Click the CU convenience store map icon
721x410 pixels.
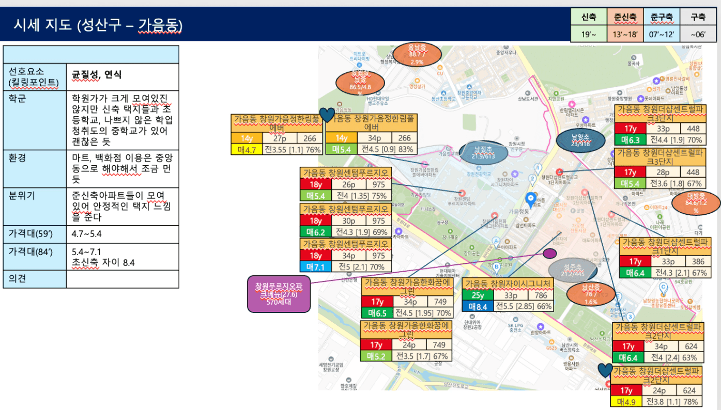[x=440, y=67]
